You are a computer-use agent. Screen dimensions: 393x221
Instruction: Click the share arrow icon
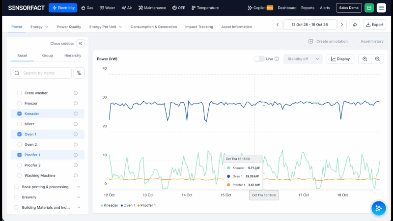click(355, 25)
